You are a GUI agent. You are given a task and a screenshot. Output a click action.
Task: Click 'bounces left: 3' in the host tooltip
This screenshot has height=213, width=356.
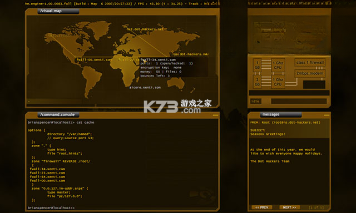pyautogui.click(x=155, y=76)
